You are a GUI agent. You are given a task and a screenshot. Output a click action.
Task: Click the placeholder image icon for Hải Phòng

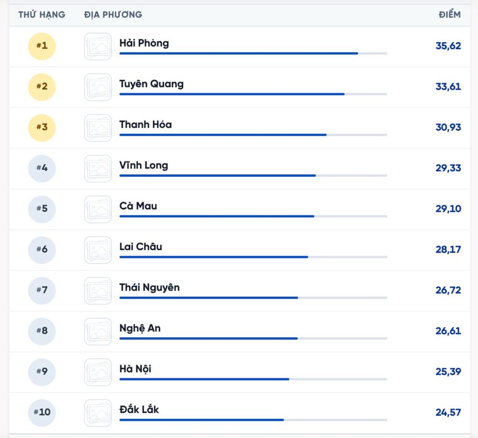point(98,46)
